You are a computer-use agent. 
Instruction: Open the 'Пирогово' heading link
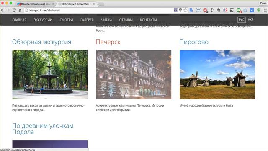point(194,42)
